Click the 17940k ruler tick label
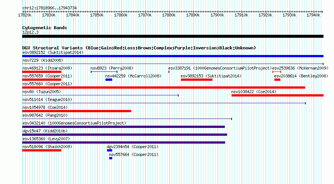 [313, 15]
